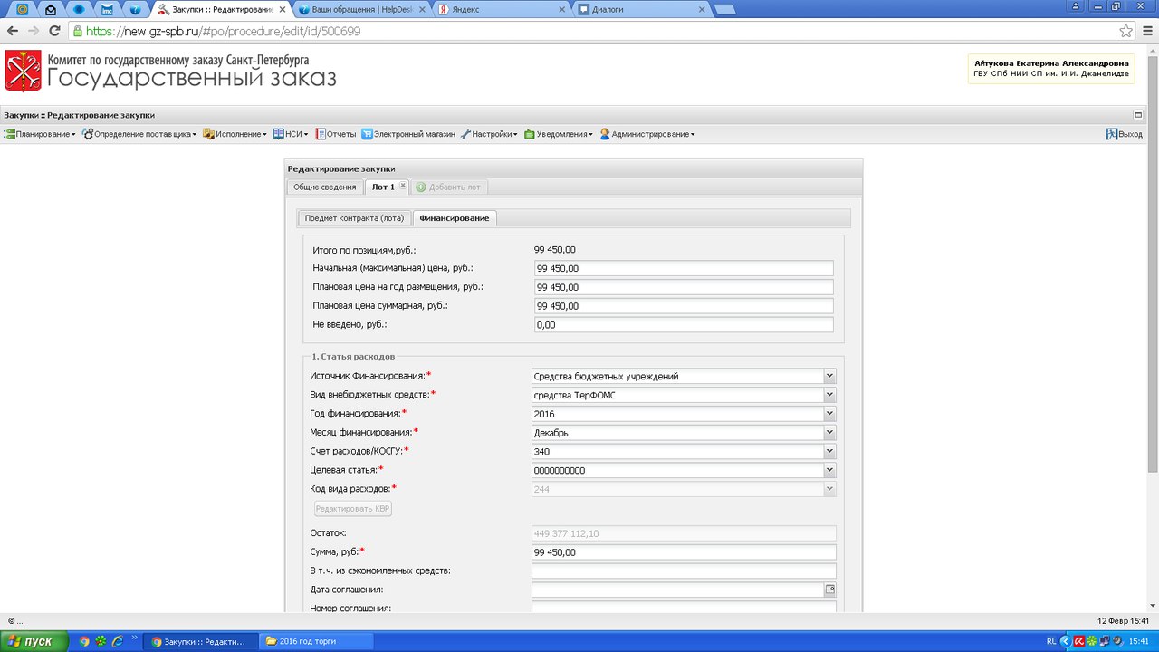Launch Chrome from the quick launch bar
The width and height of the screenshot is (1159, 652).
pyautogui.click(x=84, y=641)
